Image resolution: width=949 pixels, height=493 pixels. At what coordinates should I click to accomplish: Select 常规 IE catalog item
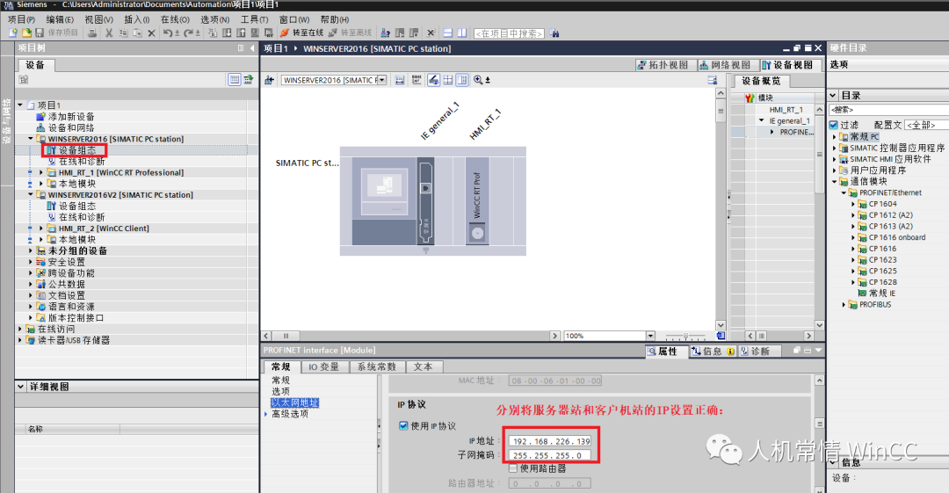pyautogui.click(x=882, y=294)
